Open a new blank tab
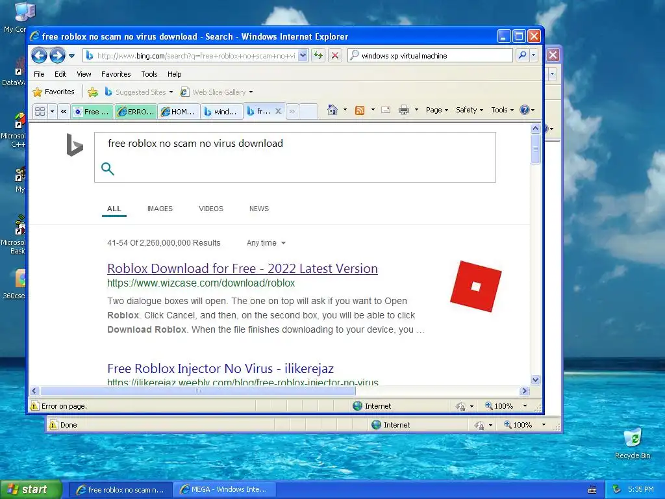665x499 pixels. 308,112
